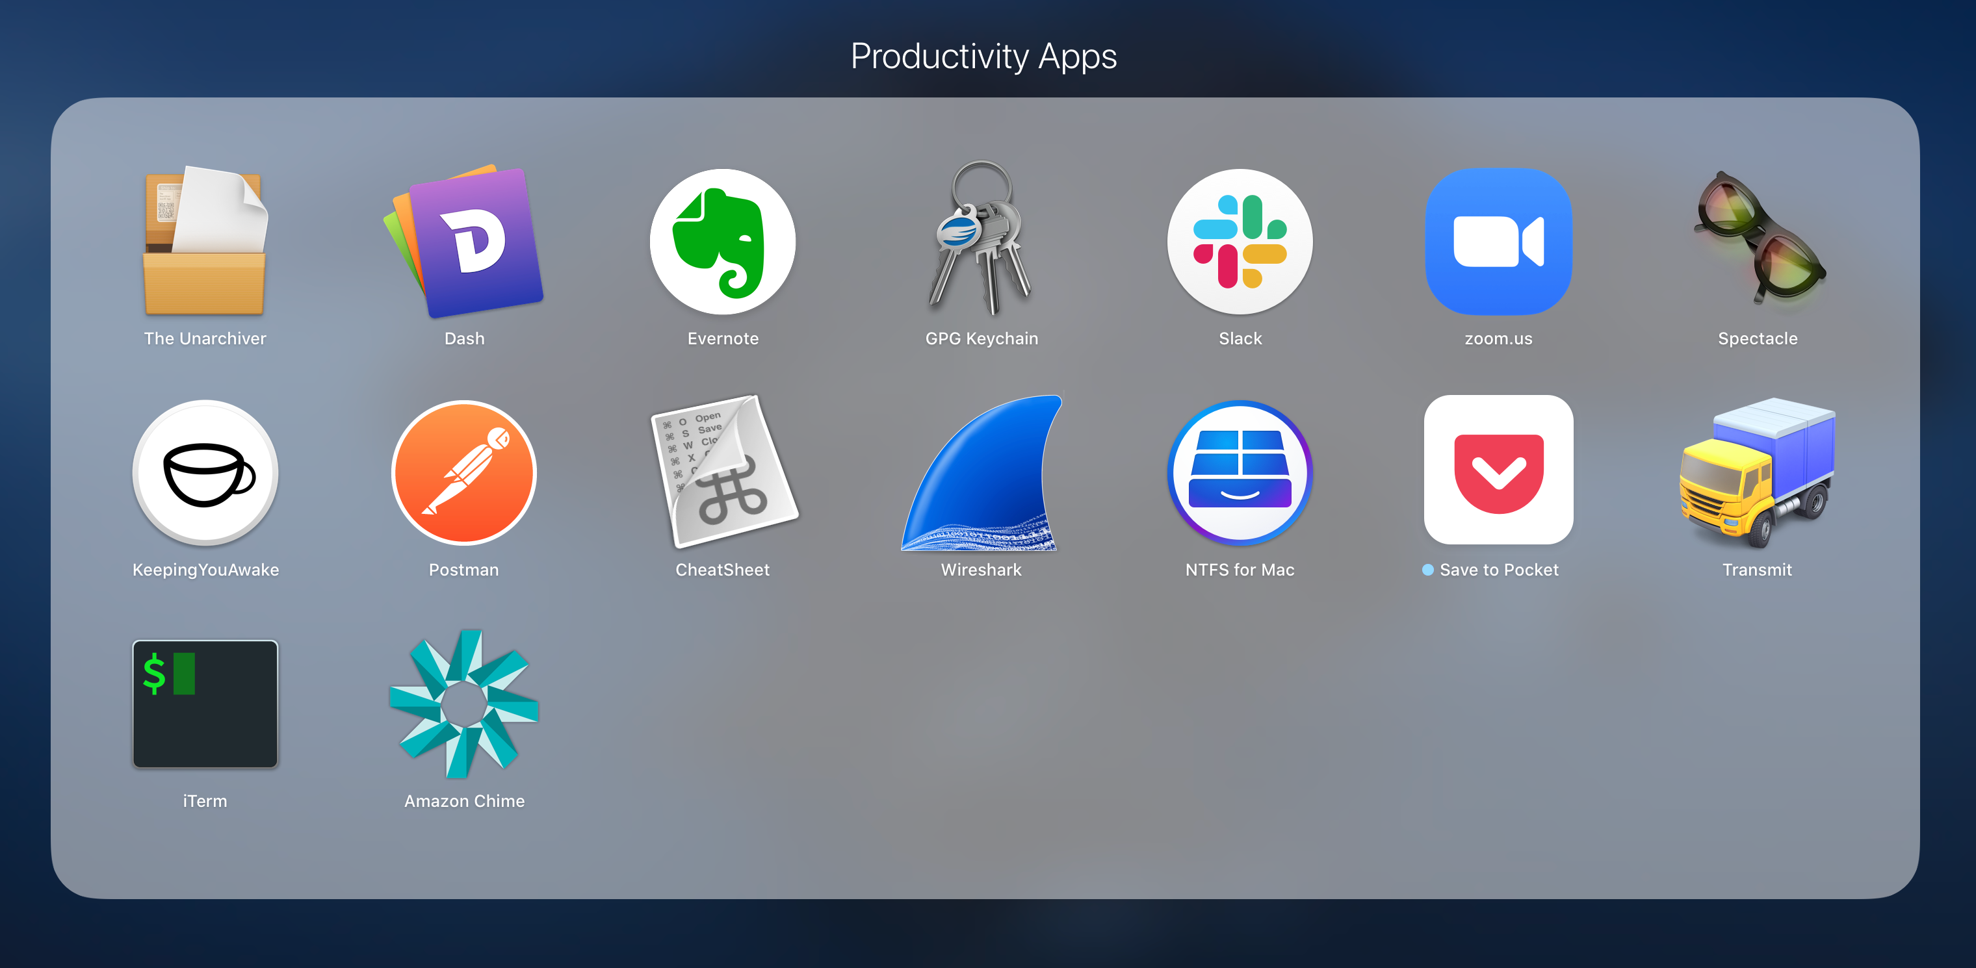Launch the Amazon Chime icon
This screenshot has height=968, width=1976.
click(464, 704)
